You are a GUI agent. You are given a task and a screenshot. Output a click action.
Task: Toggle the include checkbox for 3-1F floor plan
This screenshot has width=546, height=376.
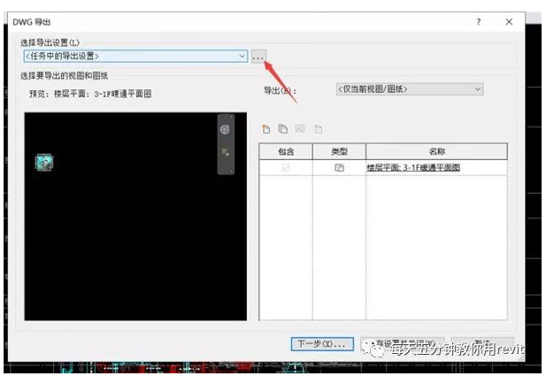[286, 167]
